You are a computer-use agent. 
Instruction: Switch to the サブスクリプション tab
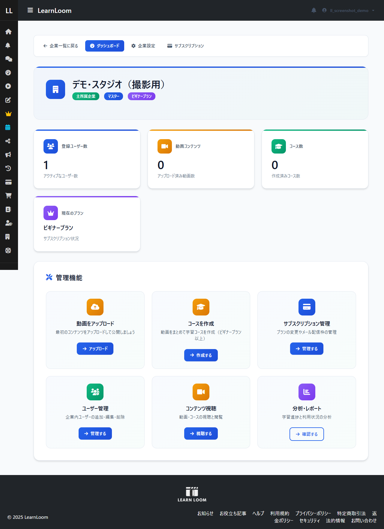[185, 46]
